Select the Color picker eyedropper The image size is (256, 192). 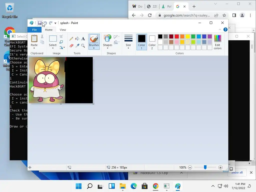(x=77, y=45)
